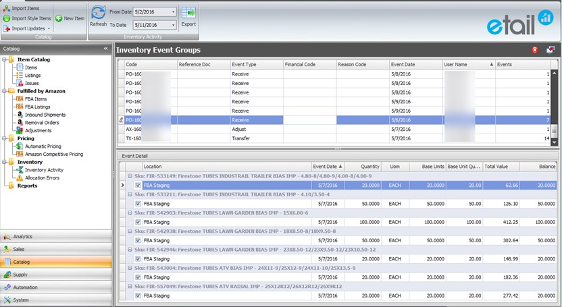Toggle checkbox for FIR-542946 FBA Staging row

click(138, 258)
